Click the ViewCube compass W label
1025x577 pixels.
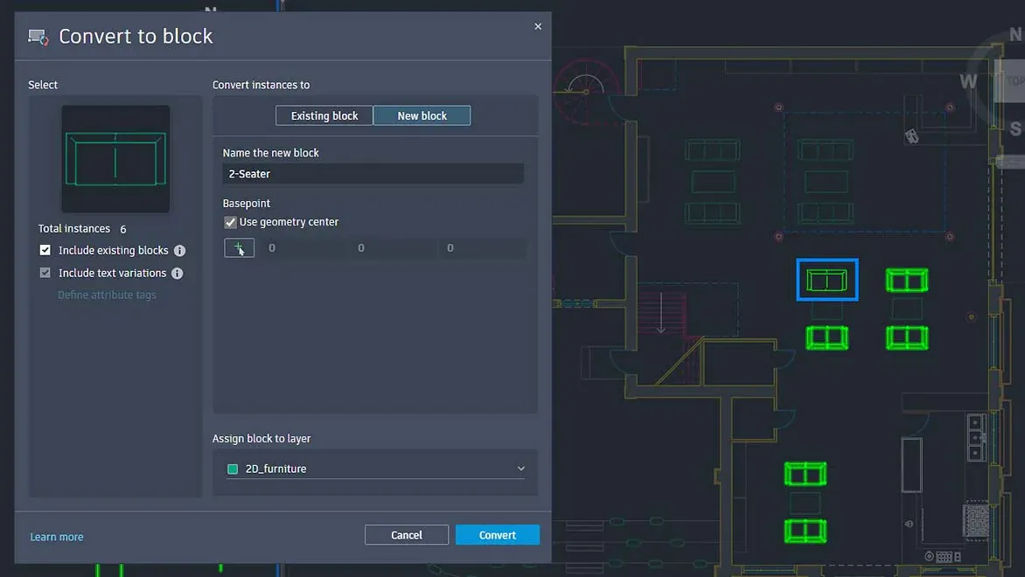click(968, 82)
